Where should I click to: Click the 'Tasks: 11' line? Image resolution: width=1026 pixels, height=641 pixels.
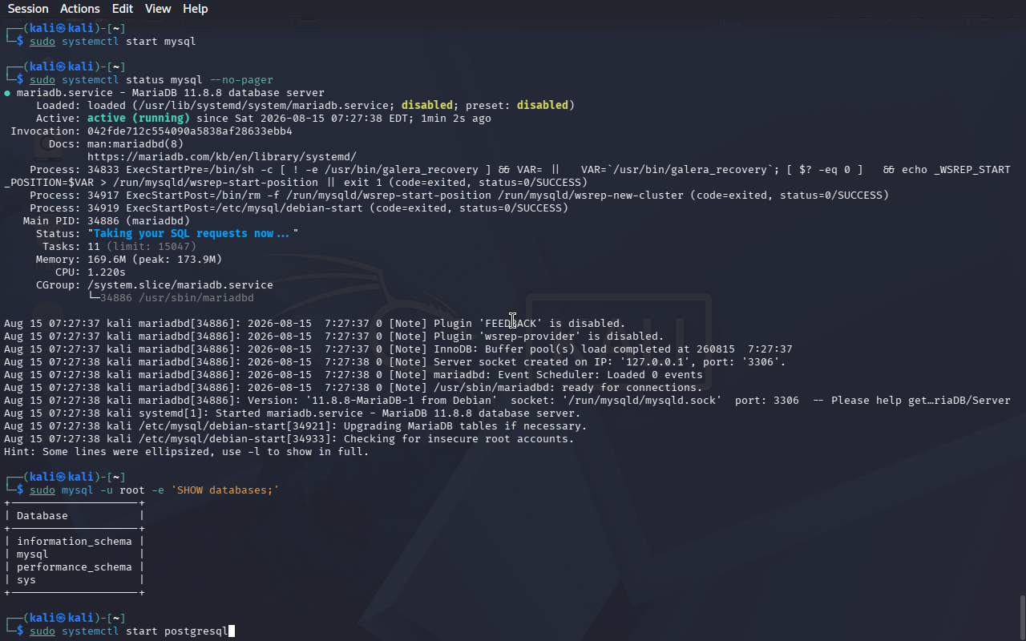(x=119, y=247)
